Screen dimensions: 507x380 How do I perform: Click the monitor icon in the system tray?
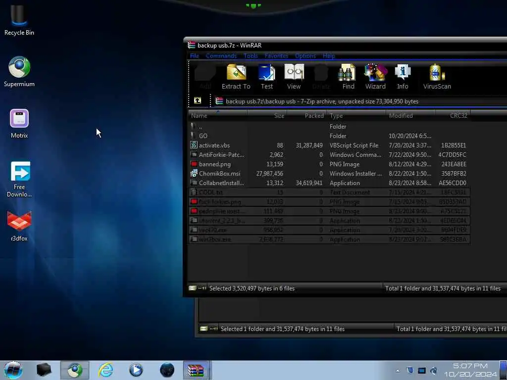(422, 371)
